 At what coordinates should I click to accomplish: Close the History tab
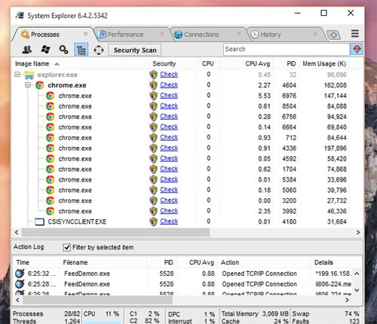coord(315,34)
